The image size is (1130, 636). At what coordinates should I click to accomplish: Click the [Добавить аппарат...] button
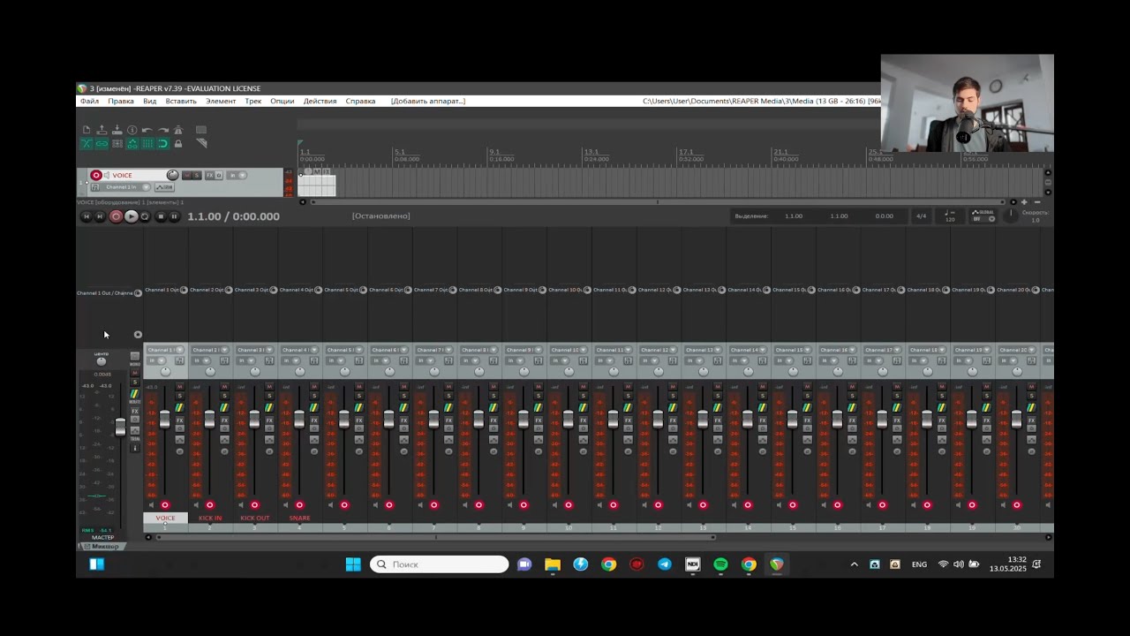pyautogui.click(x=428, y=101)
